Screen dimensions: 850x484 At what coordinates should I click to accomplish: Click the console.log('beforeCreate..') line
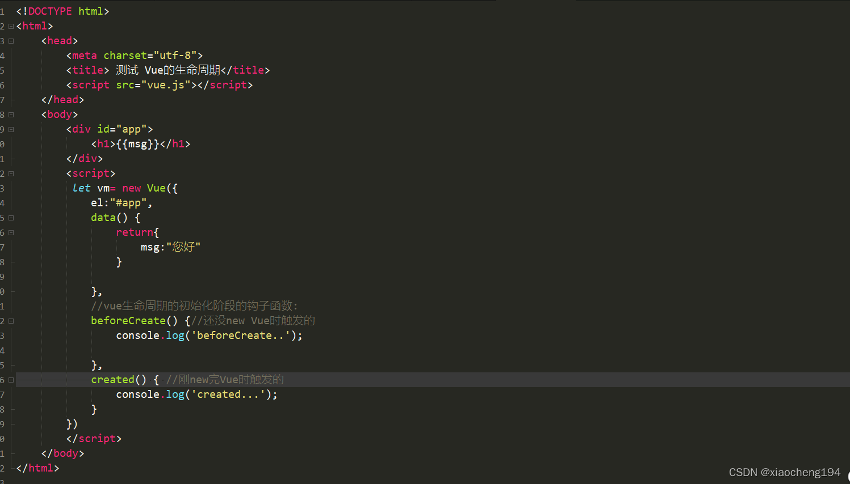(209, 336)
